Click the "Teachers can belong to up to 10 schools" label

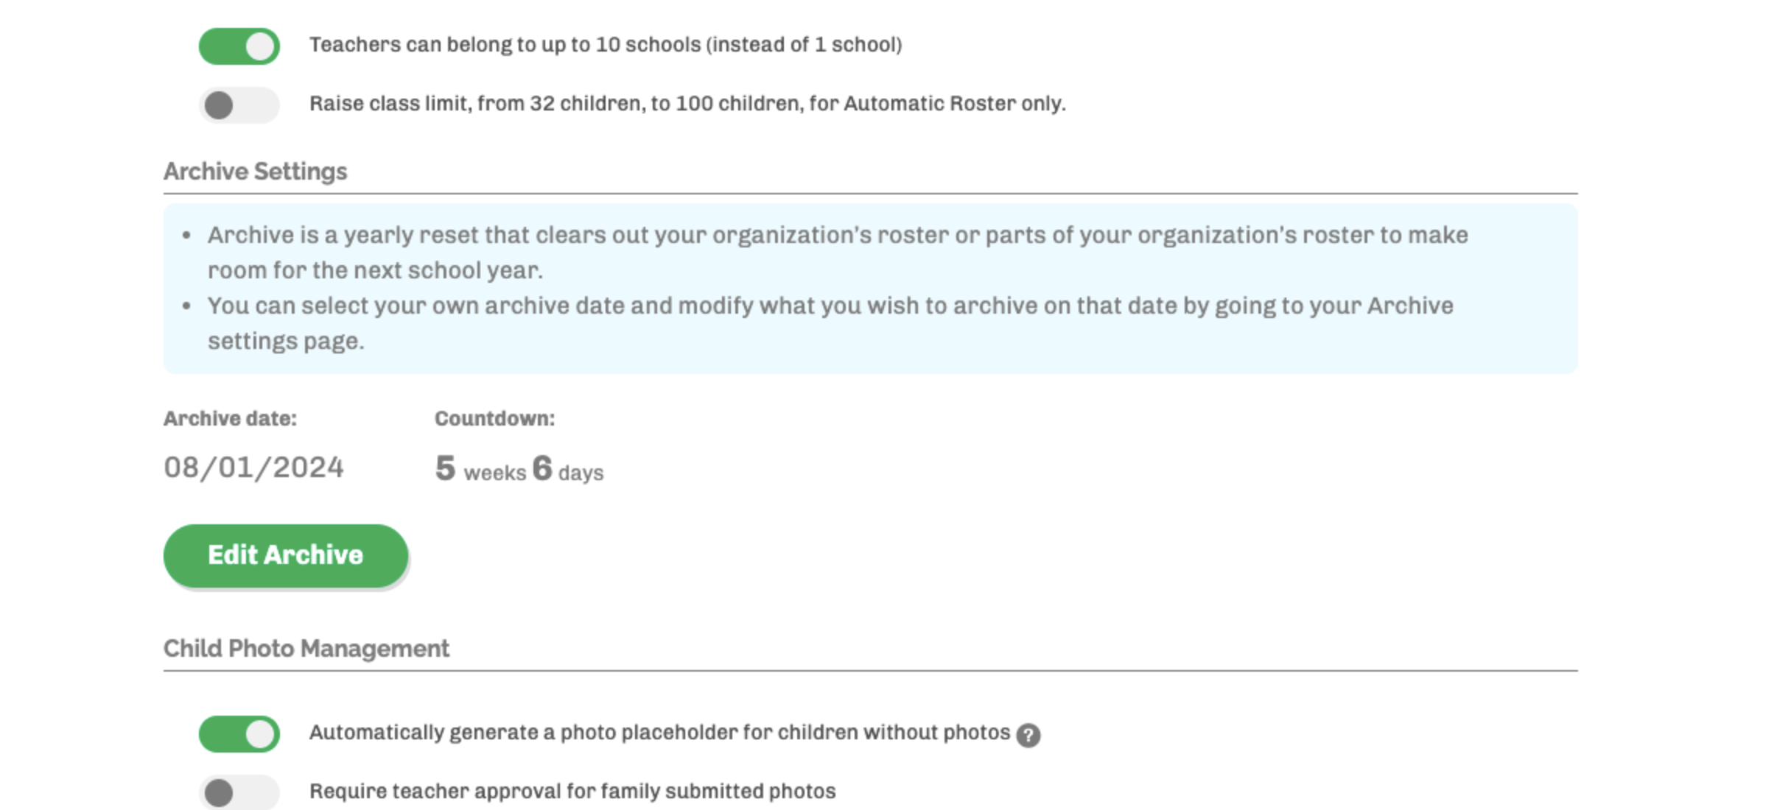click(605, 45)
